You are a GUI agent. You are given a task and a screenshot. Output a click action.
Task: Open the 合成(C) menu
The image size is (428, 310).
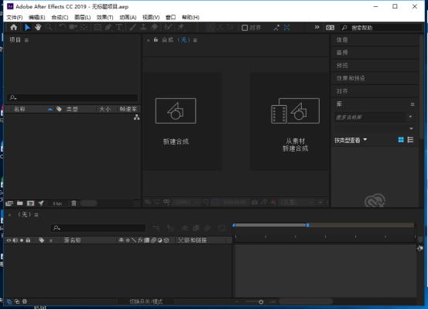click(x=60, y=18)
